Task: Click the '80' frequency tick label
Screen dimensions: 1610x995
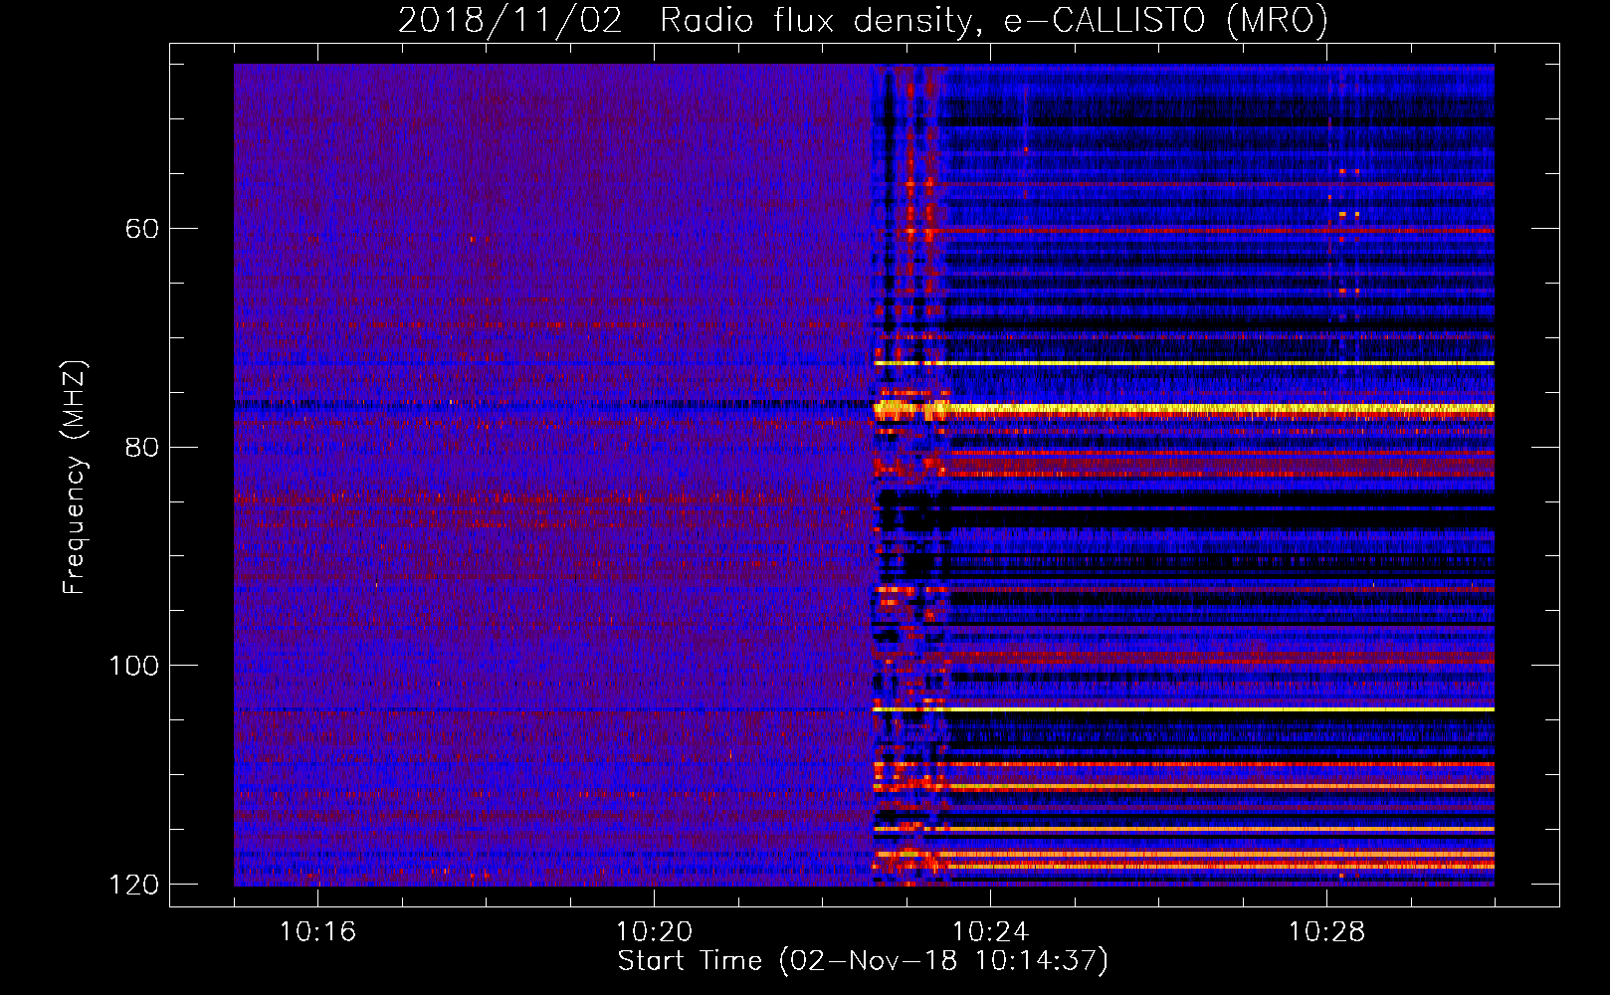Action: 142,447
